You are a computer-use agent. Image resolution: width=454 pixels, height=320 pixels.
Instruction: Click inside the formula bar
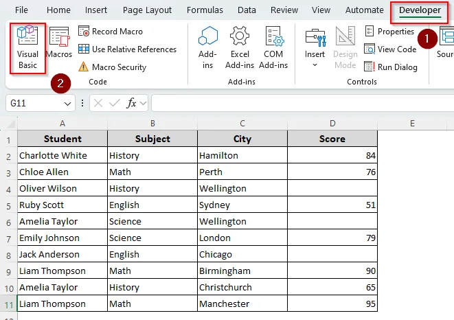(303, 103)
